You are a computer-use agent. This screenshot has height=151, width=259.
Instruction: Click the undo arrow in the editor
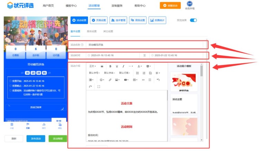pos(158,80)
